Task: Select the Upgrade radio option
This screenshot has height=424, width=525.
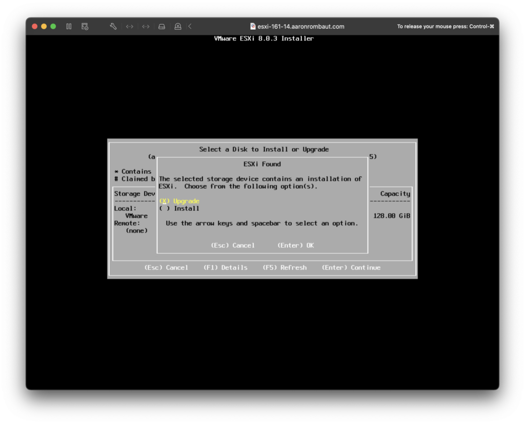Action: pyautogui.click(x=179, y=201)
